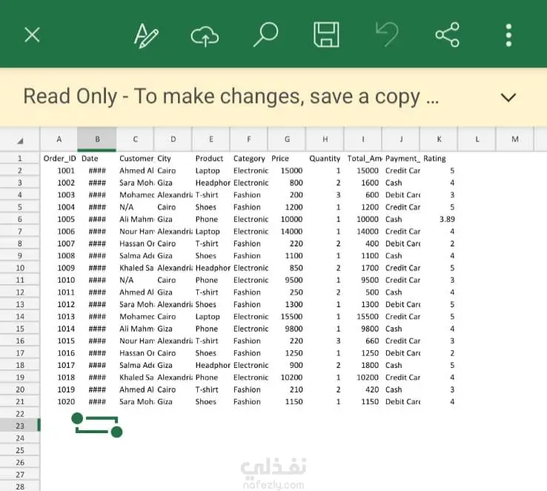Click the Product header cell

pyautogui.click(x=209, y=159)
